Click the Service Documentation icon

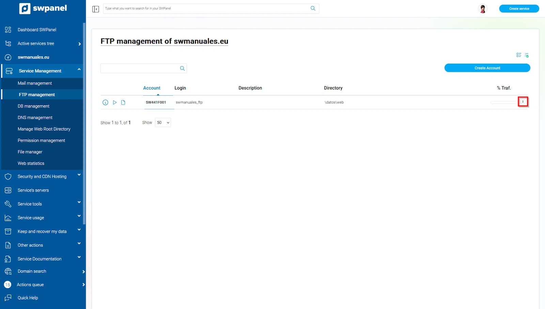[8, 259]
